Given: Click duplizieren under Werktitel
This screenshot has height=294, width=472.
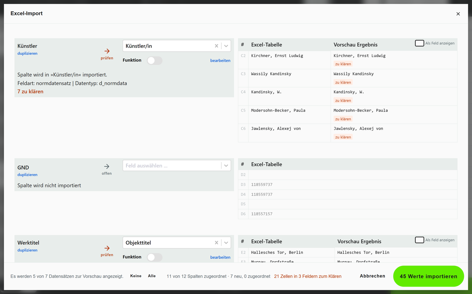Looking at the screenshot, I should pos(27,250).
